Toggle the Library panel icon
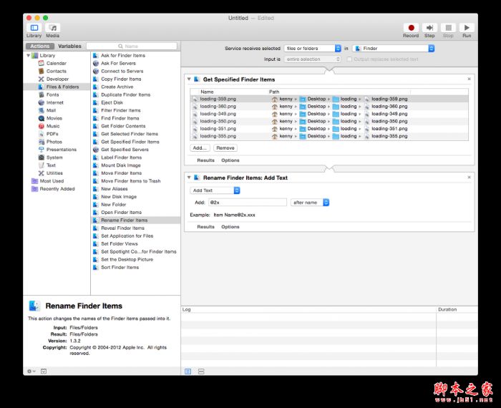The image size is (501, 408). [34, 28]
